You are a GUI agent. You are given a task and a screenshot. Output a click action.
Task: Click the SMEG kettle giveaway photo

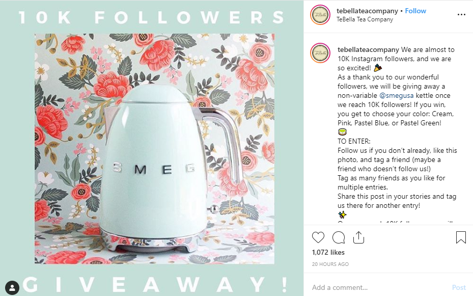tap(154, 149)
